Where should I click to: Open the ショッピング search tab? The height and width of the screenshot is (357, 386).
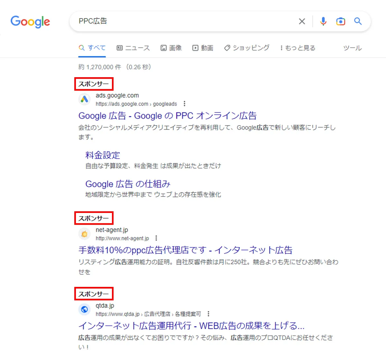pyautogui.click(x=247, y=48)
